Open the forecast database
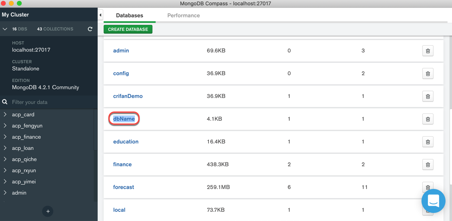This screenshot has width=452, height=221. (123, 187)
